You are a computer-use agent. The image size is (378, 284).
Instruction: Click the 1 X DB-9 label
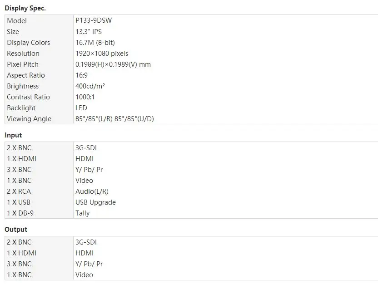[20, 213]
